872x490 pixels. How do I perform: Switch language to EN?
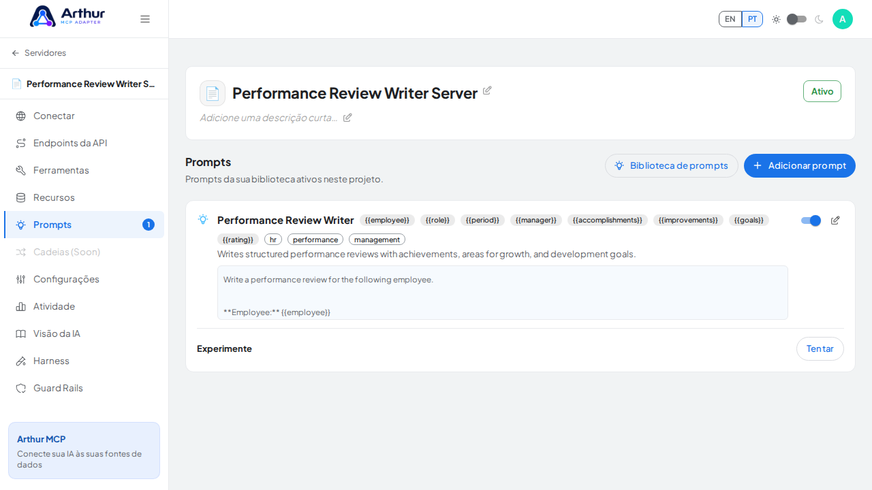[x=730, y=19]
